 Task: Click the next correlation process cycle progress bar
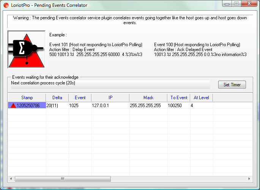point(110,85)
